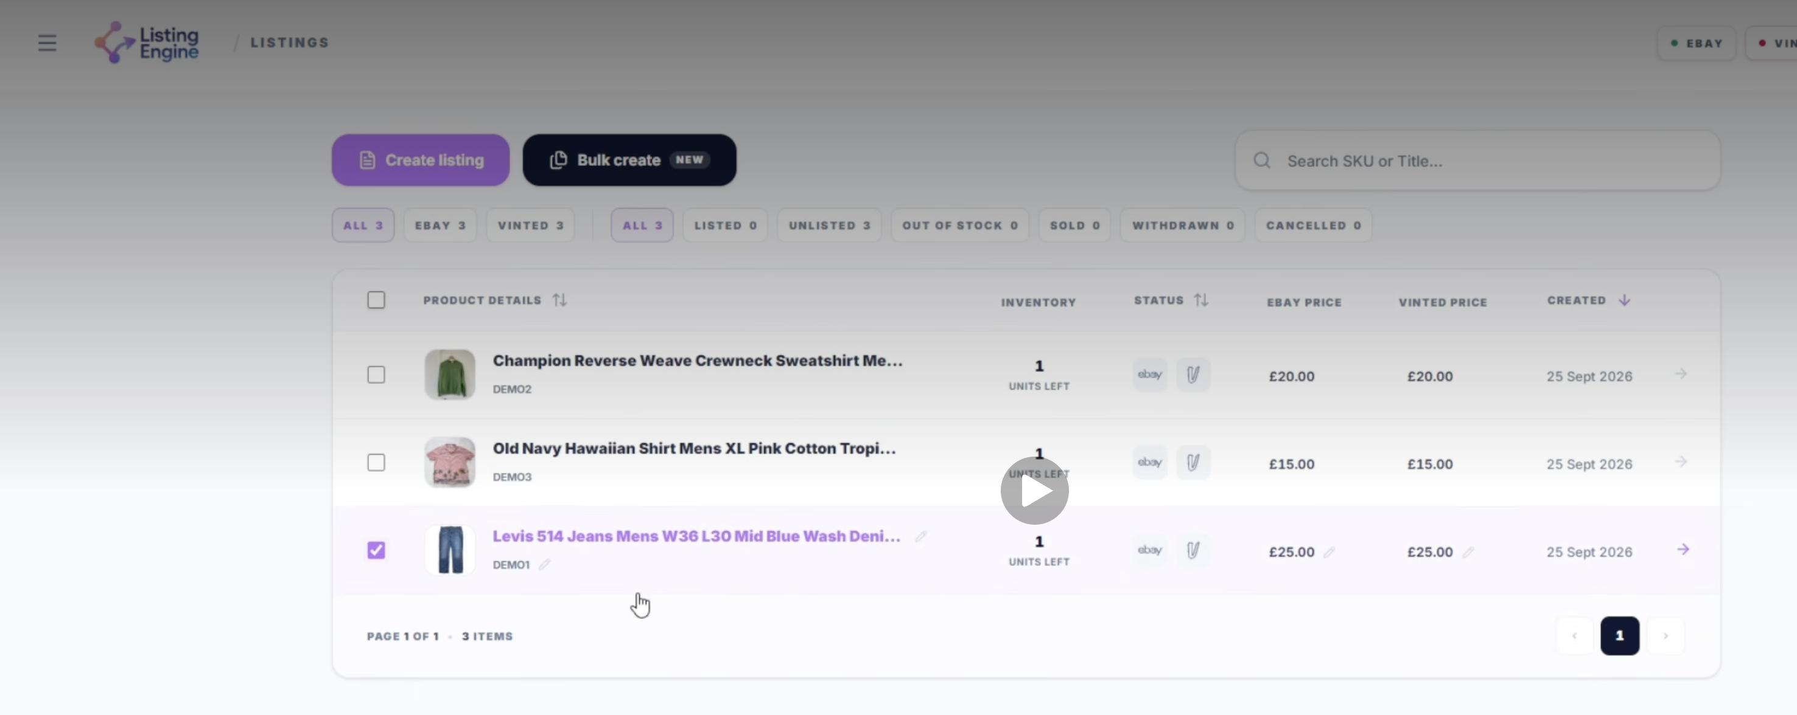Click the INVENTORY column header

click(x=1038, y=302)
